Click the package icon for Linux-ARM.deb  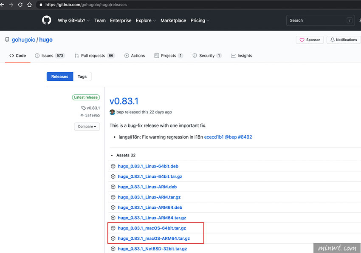113,187
